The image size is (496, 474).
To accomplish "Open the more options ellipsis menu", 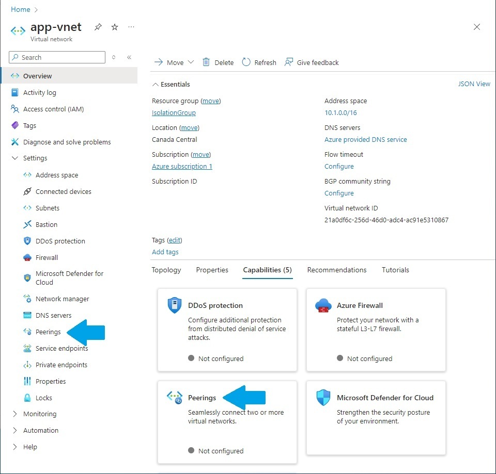I will coord(131,27).
